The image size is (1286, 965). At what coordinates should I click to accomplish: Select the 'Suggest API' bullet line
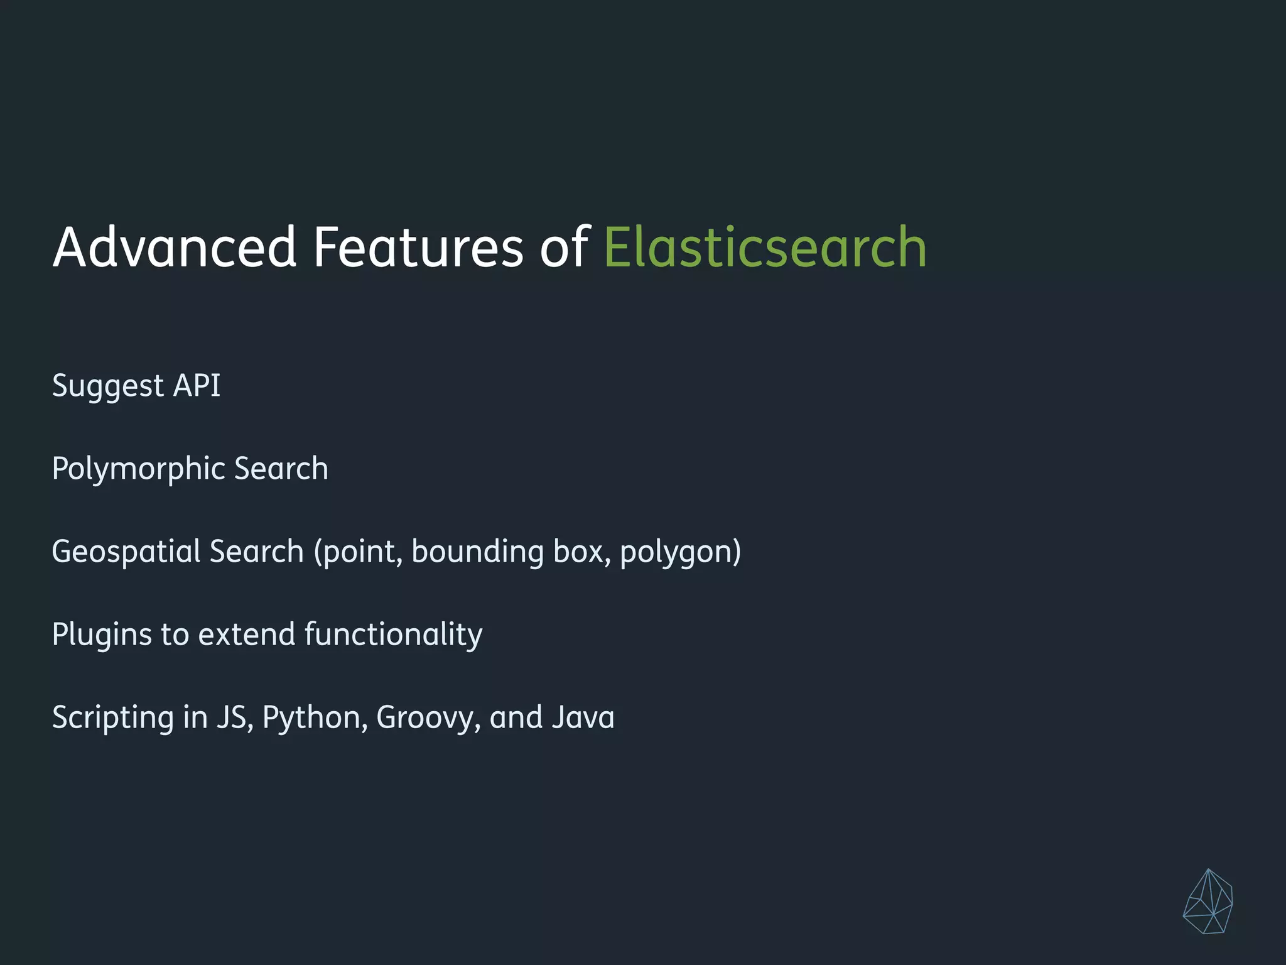click(x=136, y=385)
